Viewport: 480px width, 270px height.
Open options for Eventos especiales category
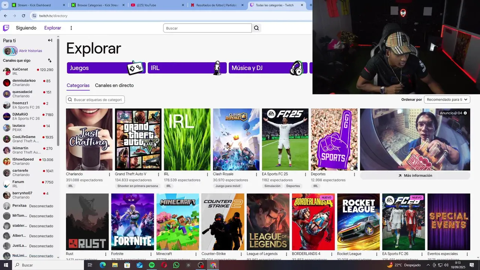pyautogui.click(x=467, y=254)
